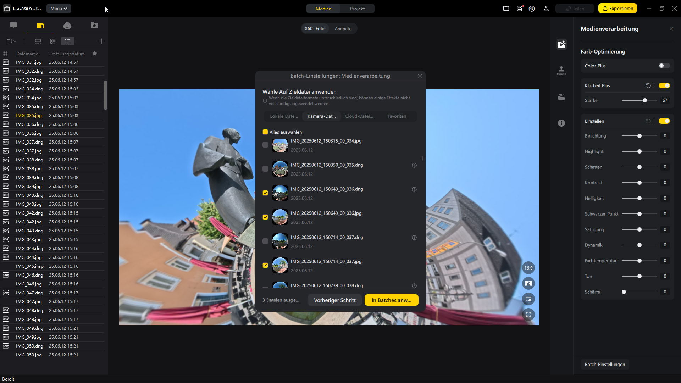This screenshot has width=681, height=383.
Task: Click the Vorheriger Schritt button
Action: coord(334,300)
